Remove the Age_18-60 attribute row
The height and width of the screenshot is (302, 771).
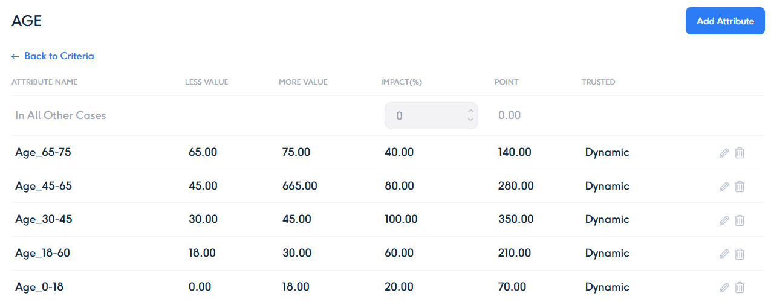[x=740, y=254]
